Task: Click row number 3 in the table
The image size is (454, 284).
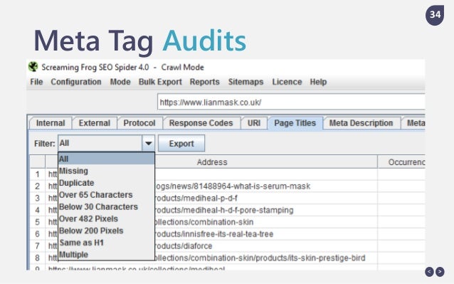Action: 37,198
